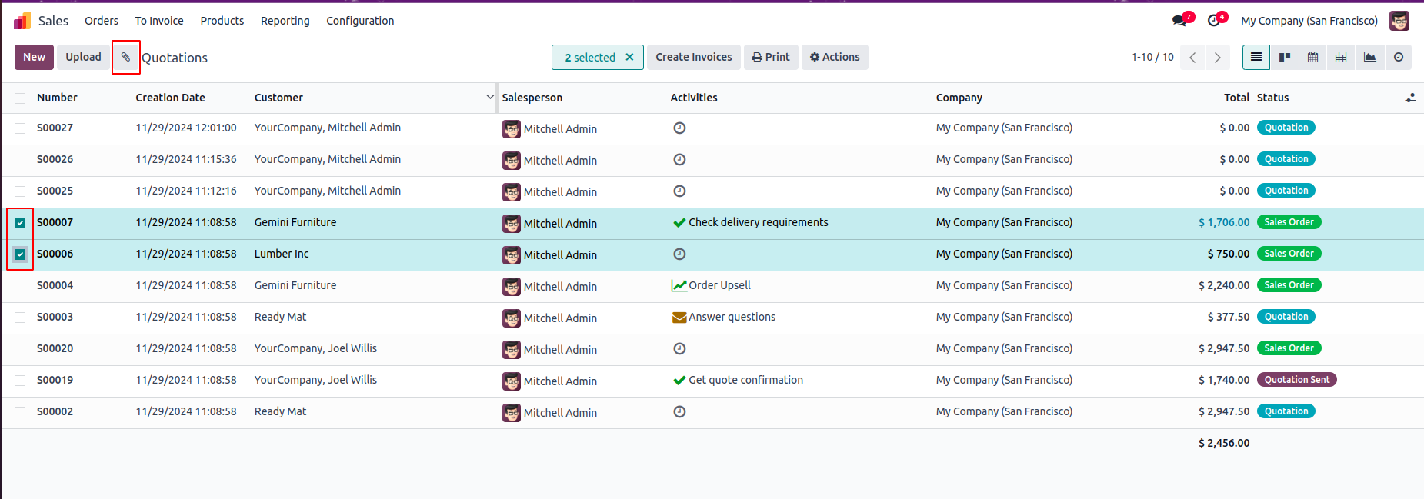Toggle the select-all header checkbox

20,98
